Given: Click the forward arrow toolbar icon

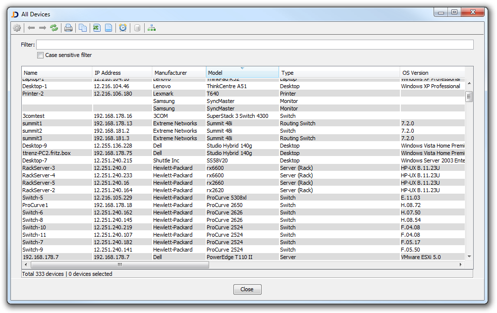Looking at the screenshot, I should pyautogui.click(x=43, y=28).
